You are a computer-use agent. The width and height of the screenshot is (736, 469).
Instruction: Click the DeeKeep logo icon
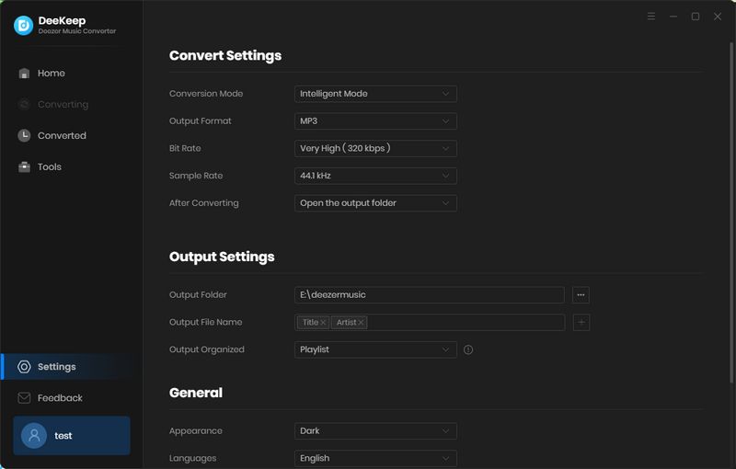click(24, 26)
